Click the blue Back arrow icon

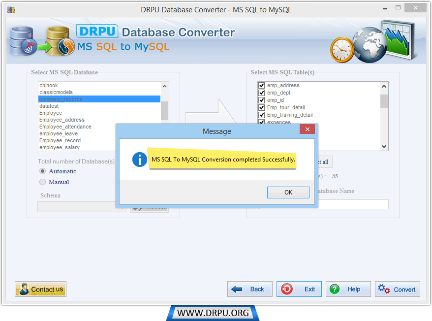pyautogui.click(x=237, y=289)
